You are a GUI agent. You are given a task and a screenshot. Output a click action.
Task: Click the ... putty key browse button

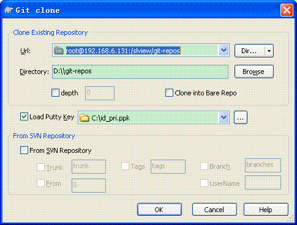tap(241, 117)
